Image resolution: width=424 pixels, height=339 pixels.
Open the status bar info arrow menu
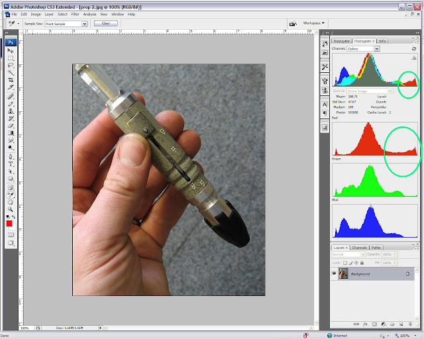(100, 328)
